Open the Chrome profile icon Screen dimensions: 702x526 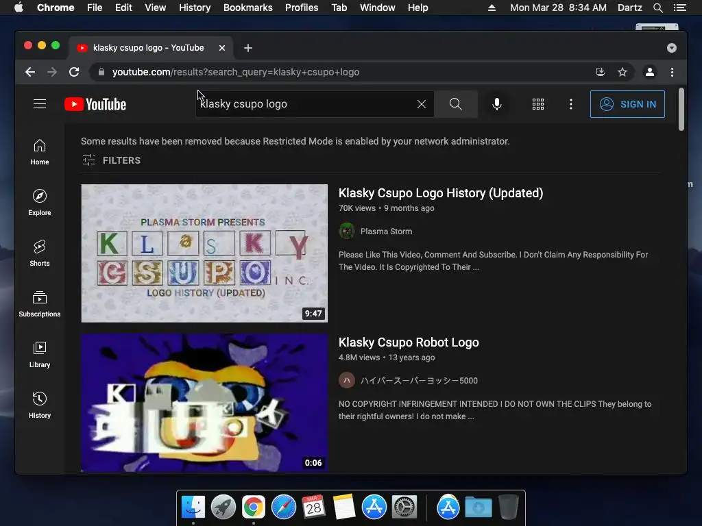tap(650, 72)
